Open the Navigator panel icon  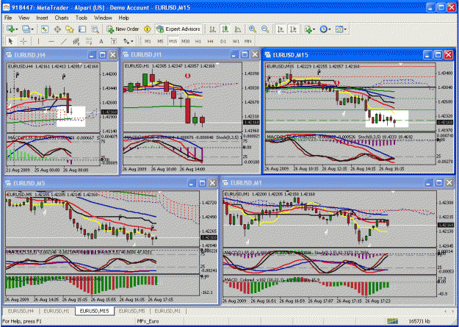[x=69, y=29]
